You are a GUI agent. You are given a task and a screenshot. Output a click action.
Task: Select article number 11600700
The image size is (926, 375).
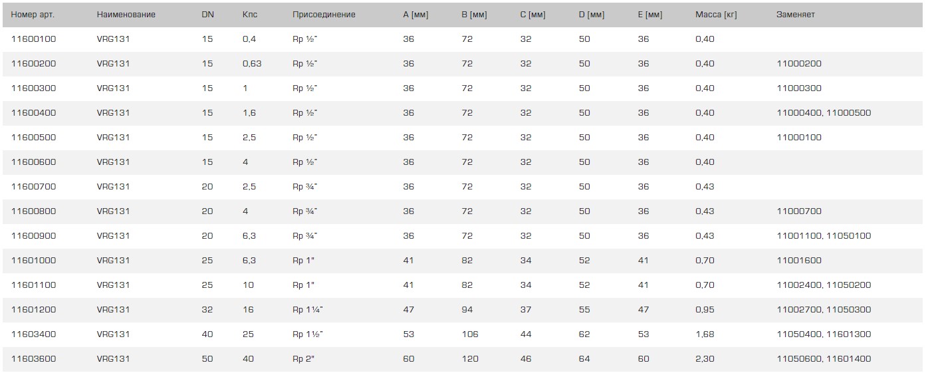coord(34,187)
